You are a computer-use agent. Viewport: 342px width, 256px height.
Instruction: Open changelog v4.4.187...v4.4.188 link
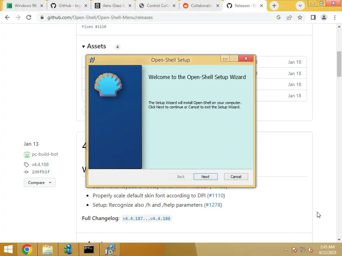(146, 218)
